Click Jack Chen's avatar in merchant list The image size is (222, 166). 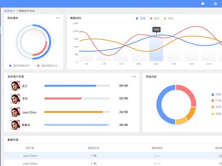click(15, 112)
